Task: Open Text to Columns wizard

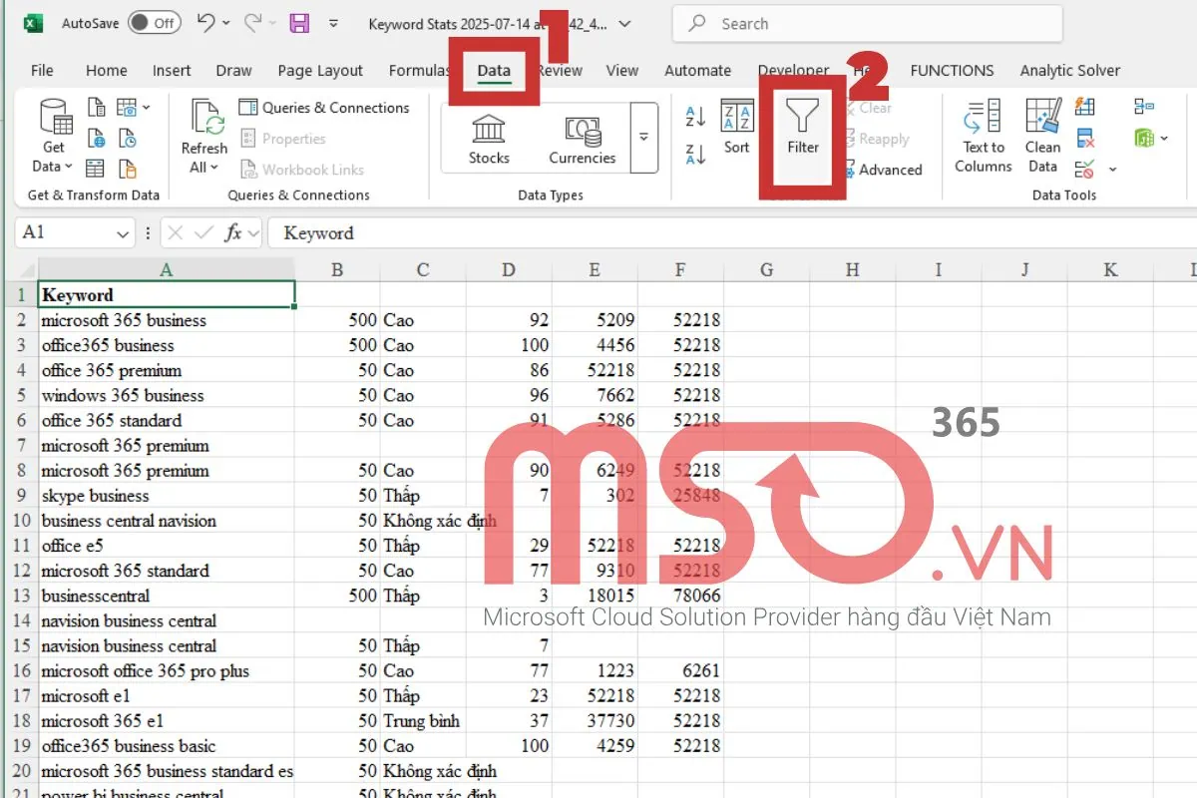Action: [x=983, y=138]
